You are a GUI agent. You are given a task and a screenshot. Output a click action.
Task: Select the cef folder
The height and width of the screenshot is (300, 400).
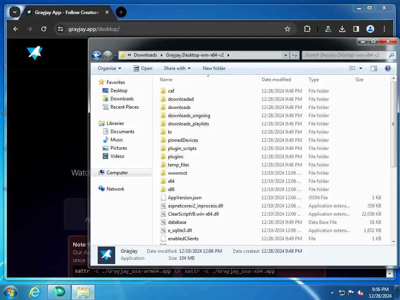tap(171, 91)
